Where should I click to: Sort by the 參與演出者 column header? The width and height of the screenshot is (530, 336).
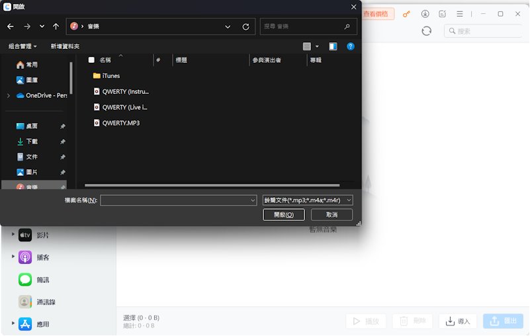(x=267, y=60)
